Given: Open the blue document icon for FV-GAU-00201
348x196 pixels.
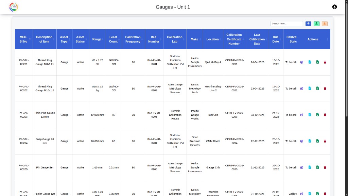Looking at the screenshot, I should 310,62.
